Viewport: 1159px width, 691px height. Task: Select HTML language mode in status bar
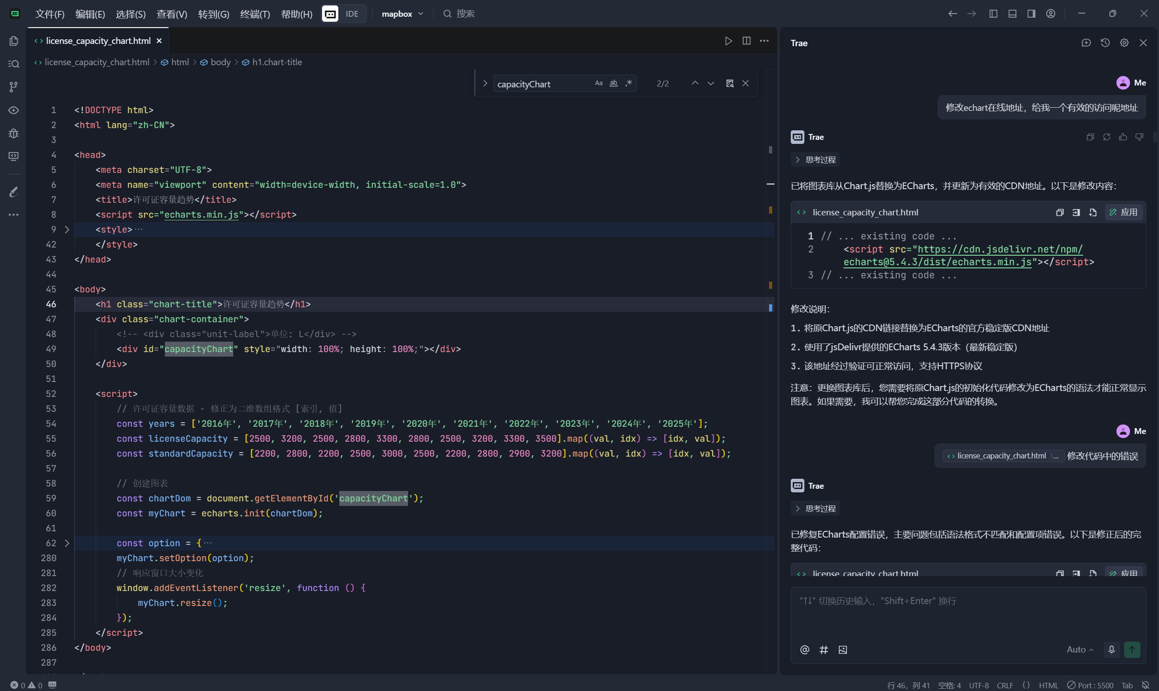1048,685
